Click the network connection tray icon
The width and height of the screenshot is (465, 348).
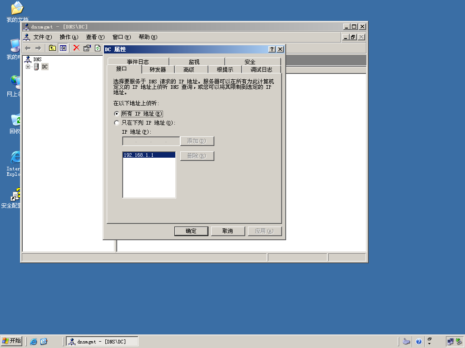[x=450, y=342]
